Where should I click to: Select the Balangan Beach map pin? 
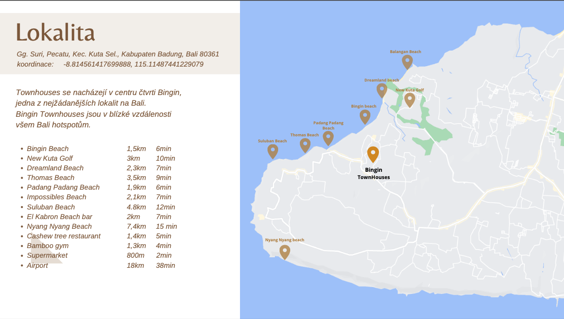pos(407,61)
